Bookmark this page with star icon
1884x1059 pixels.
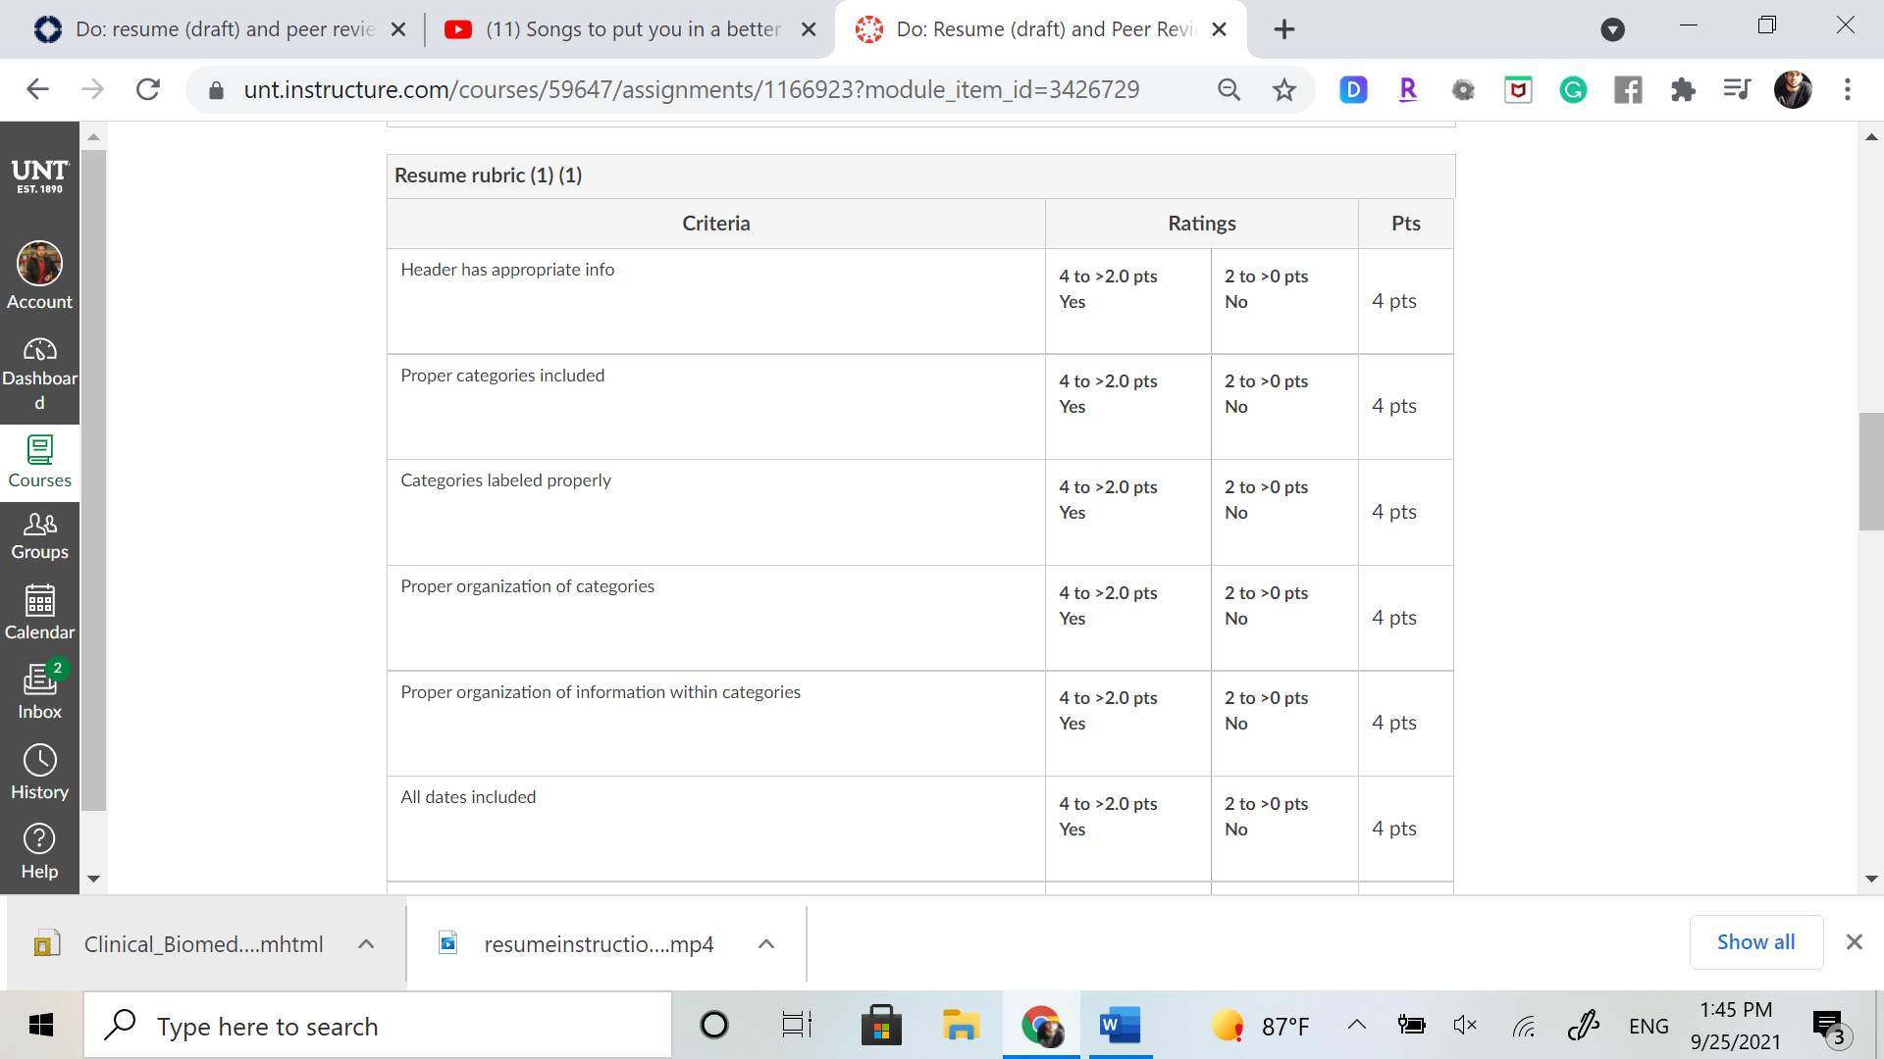tap(1283, 90)
